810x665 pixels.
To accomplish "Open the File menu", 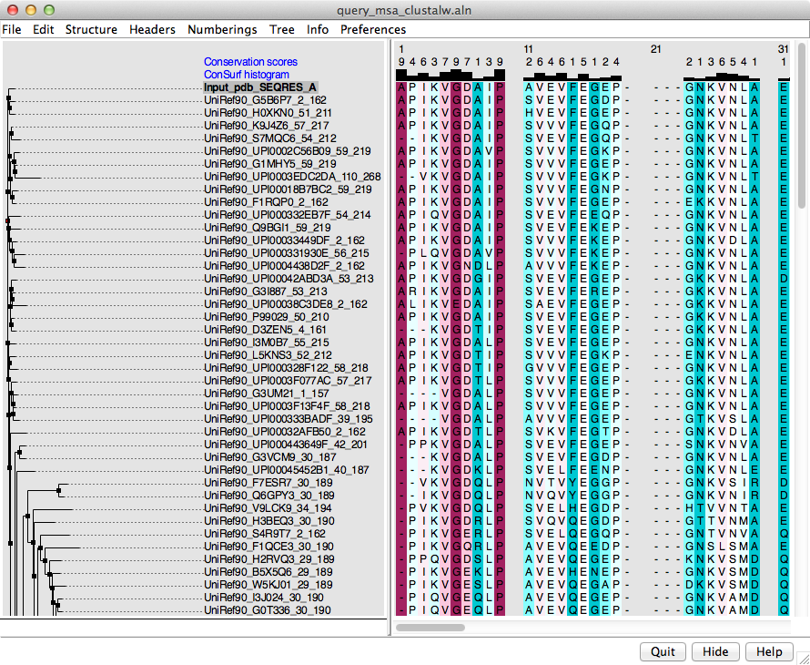I will pyautogui.click(x=12, y=29).
